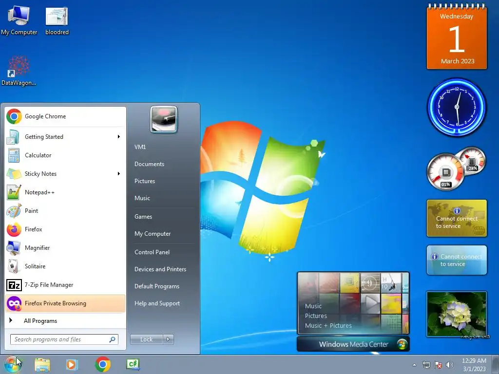The width and height of the screenshot is (499, 374).
Task: Click the user account picture
Action: (x=164, y=119)
